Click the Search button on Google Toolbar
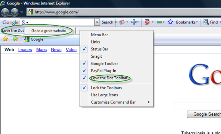Screen dimensions: 221x134 [x=107, y=22]
